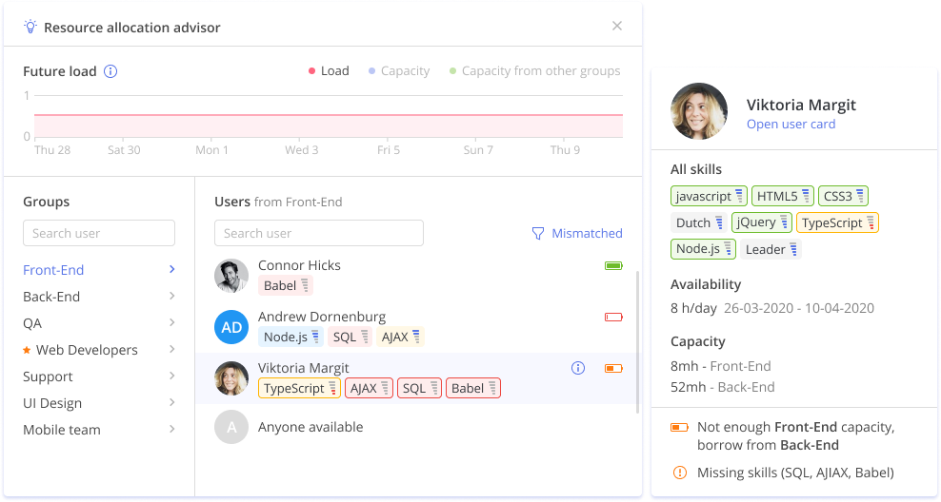Viewport: 941px width, 502px height.
Task: Expand the Mobile team group chevron
Action: tap(171, 430)
